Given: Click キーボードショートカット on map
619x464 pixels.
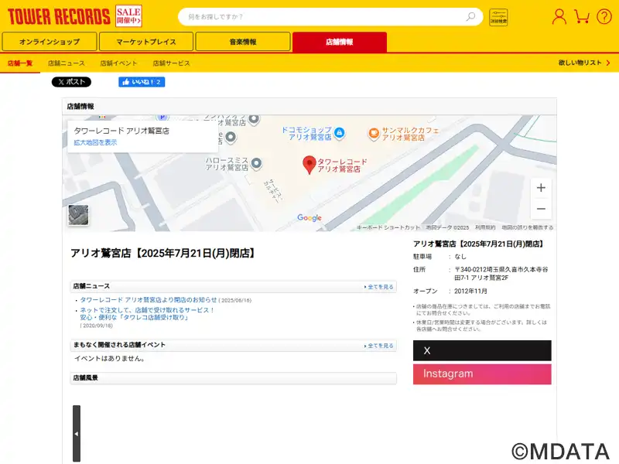Looking at the screenshot, I should pyautogui.click(x=388, y=227).
